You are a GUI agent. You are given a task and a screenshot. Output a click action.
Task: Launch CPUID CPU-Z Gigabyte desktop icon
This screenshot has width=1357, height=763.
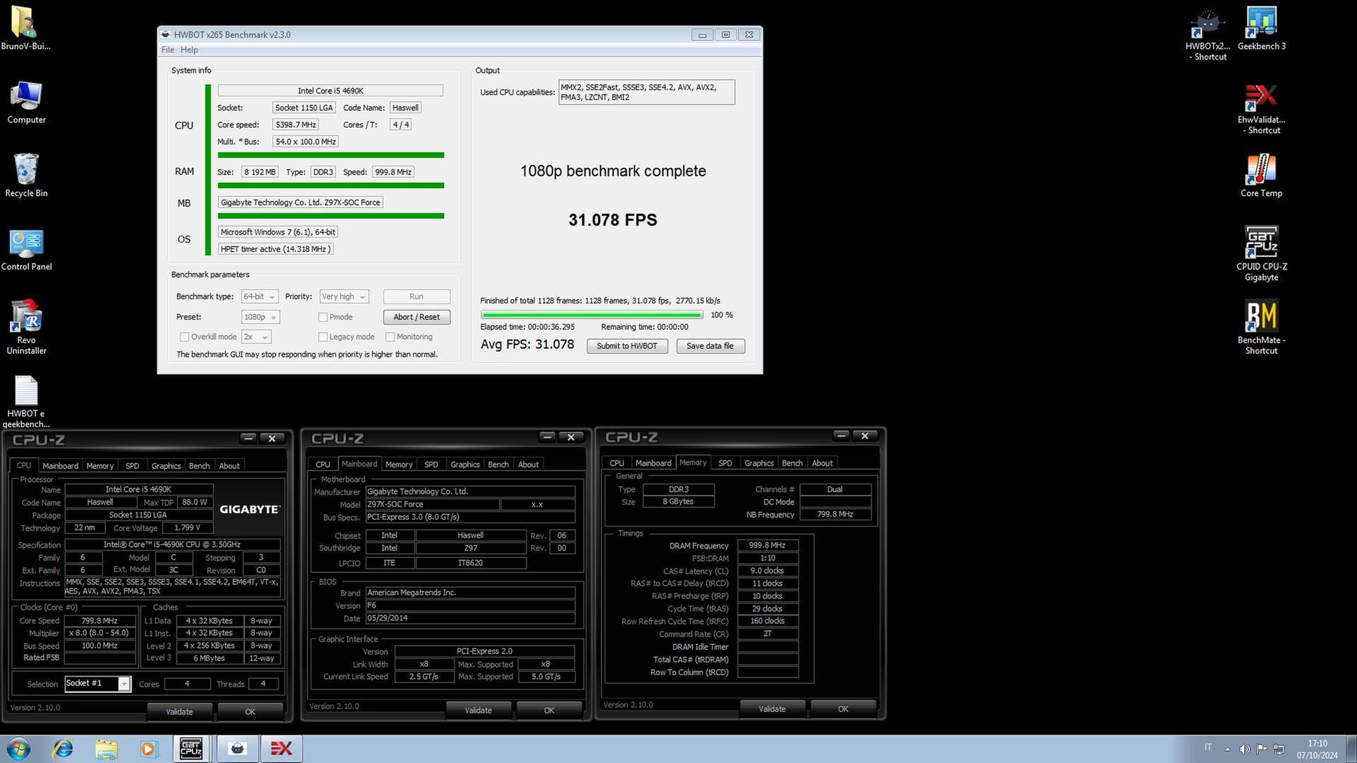click(1262, 254)
